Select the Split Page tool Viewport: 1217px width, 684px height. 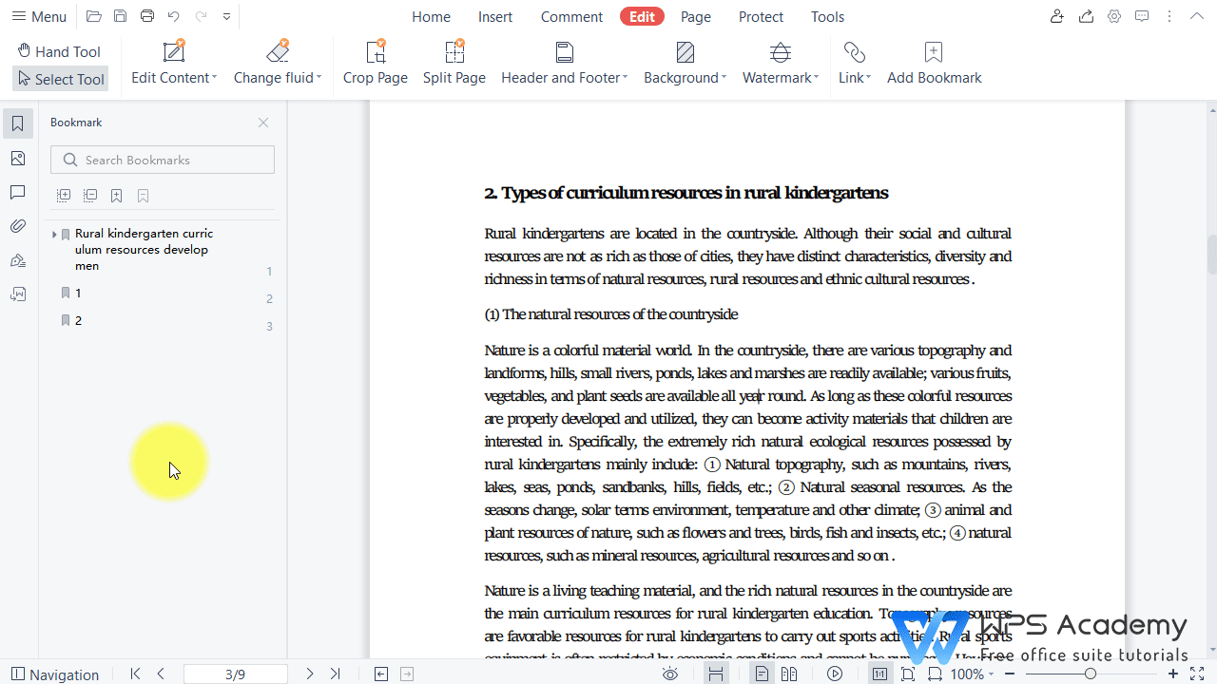pos(454,62)
